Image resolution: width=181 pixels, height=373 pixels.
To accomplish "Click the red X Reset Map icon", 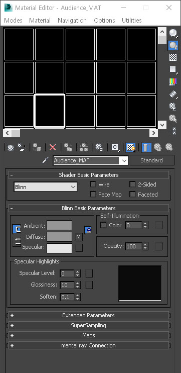I will [53, 147].
